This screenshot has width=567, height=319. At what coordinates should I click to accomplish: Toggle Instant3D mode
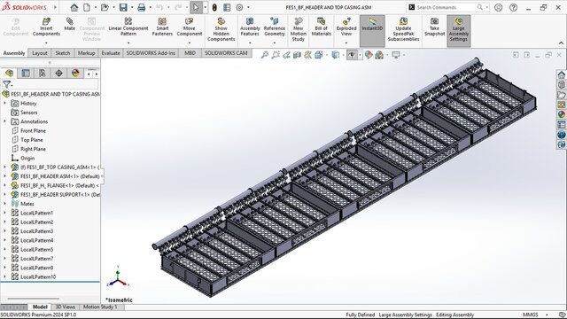372,31
